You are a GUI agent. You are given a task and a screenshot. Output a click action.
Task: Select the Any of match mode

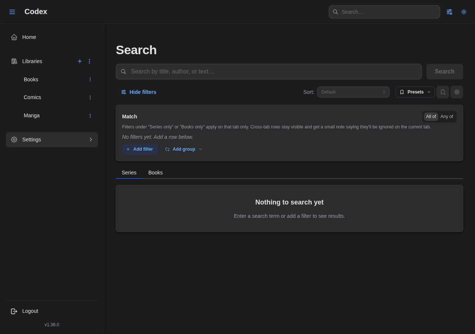(x=447, y=117)
